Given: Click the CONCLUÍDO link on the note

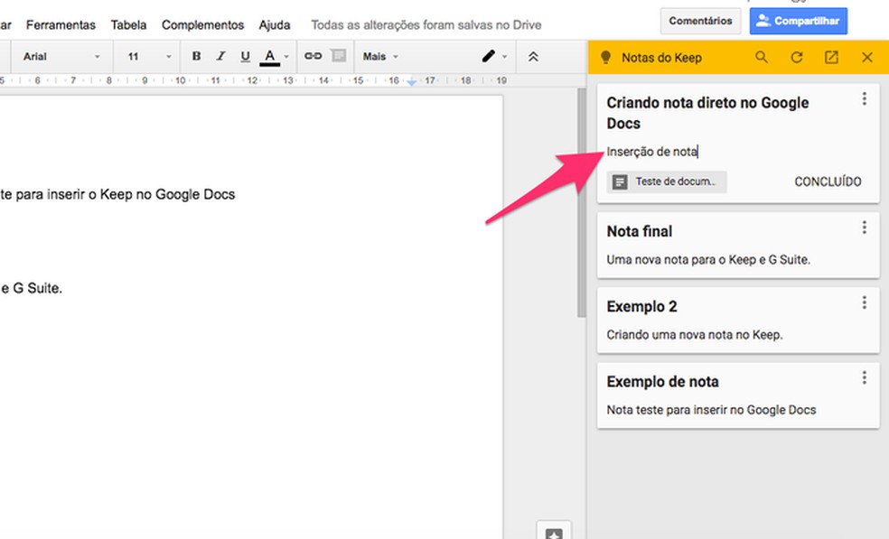Looking at the screenshot, I should pos(827,181).
